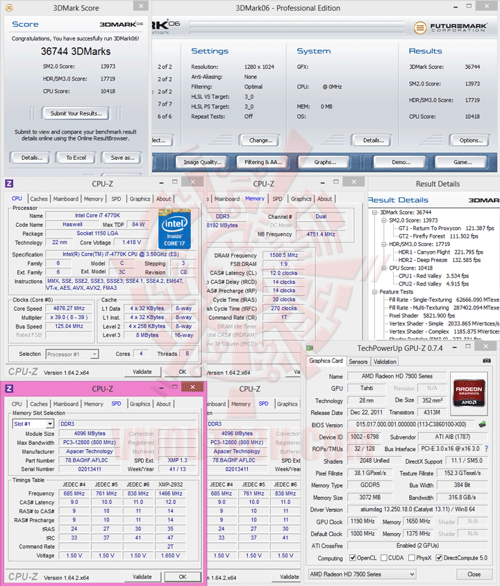Select HDR2 - Deep Freeze result row
The image size is (500, 586).
pos(439,260)
